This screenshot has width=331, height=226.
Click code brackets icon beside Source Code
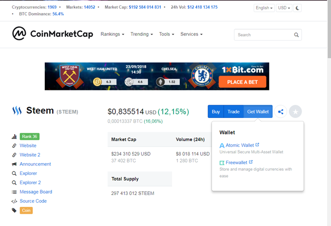coord(14,201)
